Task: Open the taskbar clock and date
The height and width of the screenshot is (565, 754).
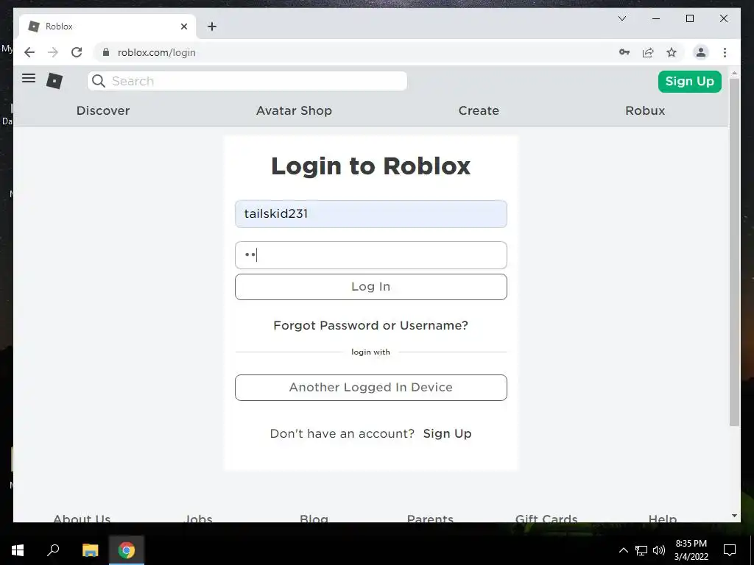Action: coord(691,550)
